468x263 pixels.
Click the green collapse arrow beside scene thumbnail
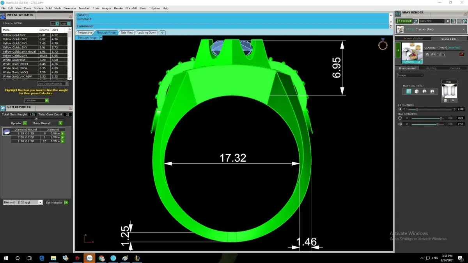(398, 50)
